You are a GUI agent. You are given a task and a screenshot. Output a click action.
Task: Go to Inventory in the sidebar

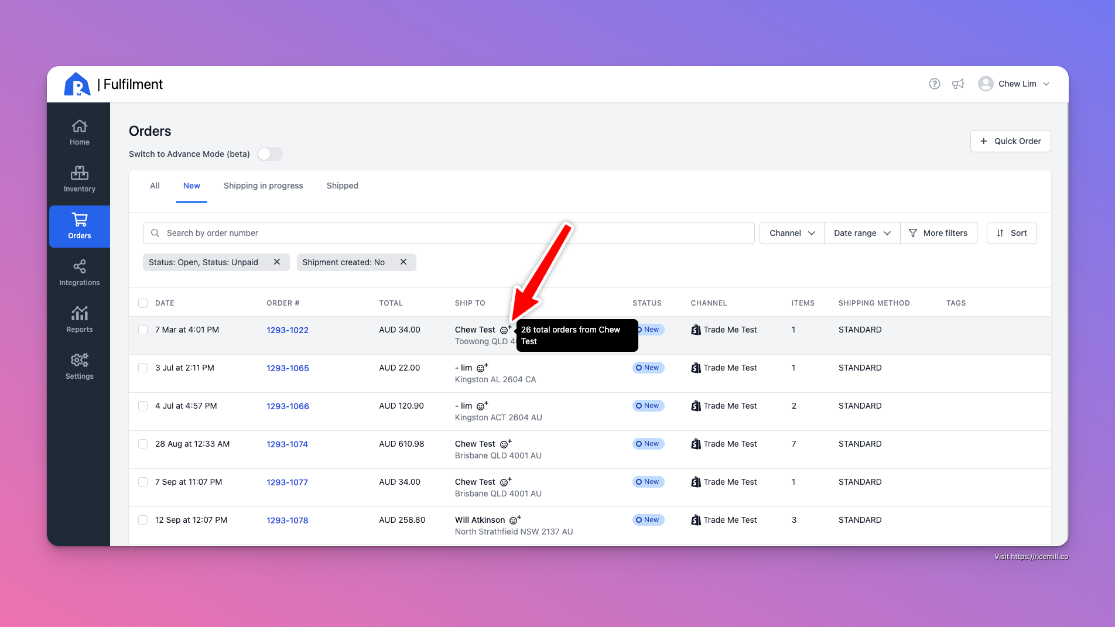coord(80,179)
